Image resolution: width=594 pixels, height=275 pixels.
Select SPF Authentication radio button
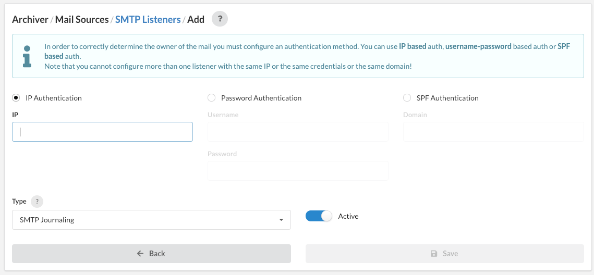407,98
